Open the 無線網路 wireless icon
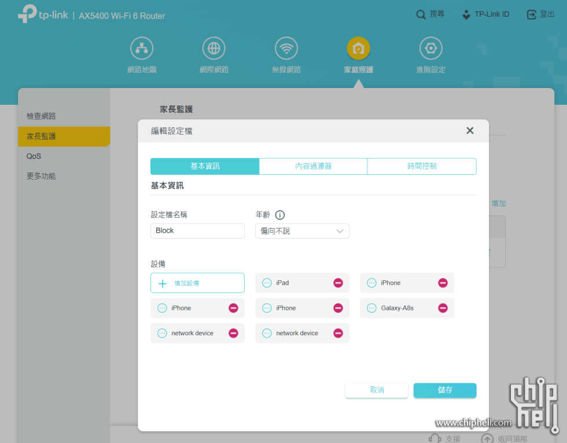The image size is (567, 443). coord(286,48)
